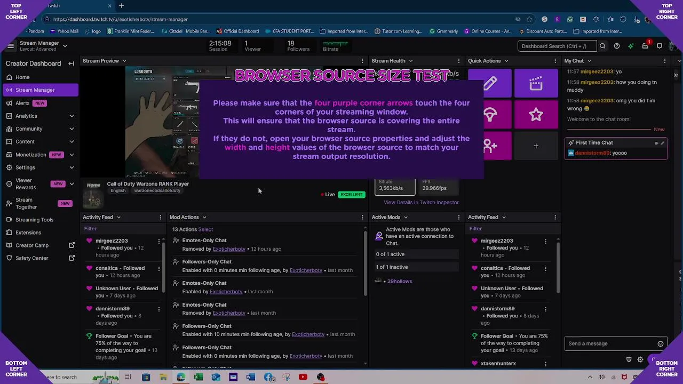Edit the First Time Chat highlight pencil
This screenshot has height=384, width=683.
tap(663, 143)
